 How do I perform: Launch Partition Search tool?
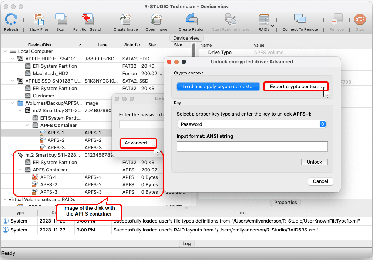click(88, 20)
